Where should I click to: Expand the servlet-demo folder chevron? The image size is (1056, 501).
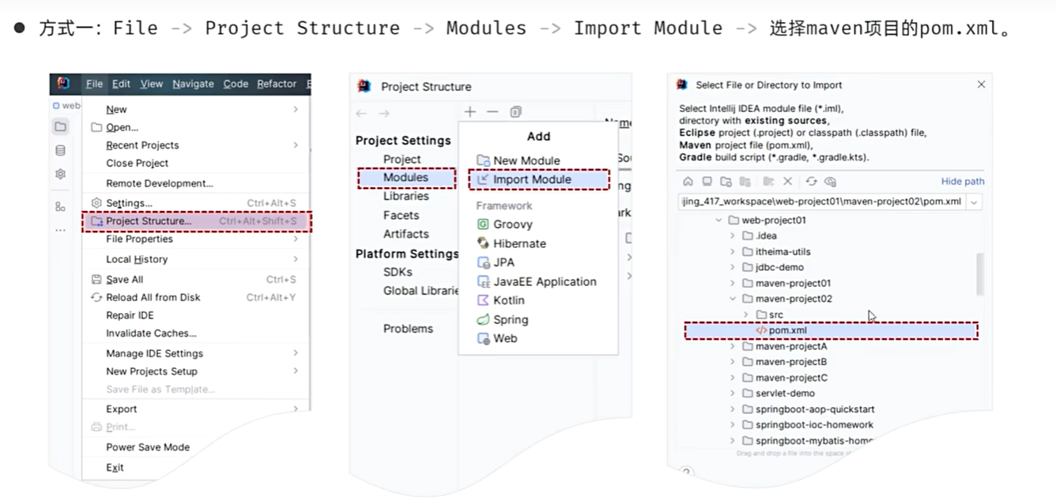[x=733, y=394]
